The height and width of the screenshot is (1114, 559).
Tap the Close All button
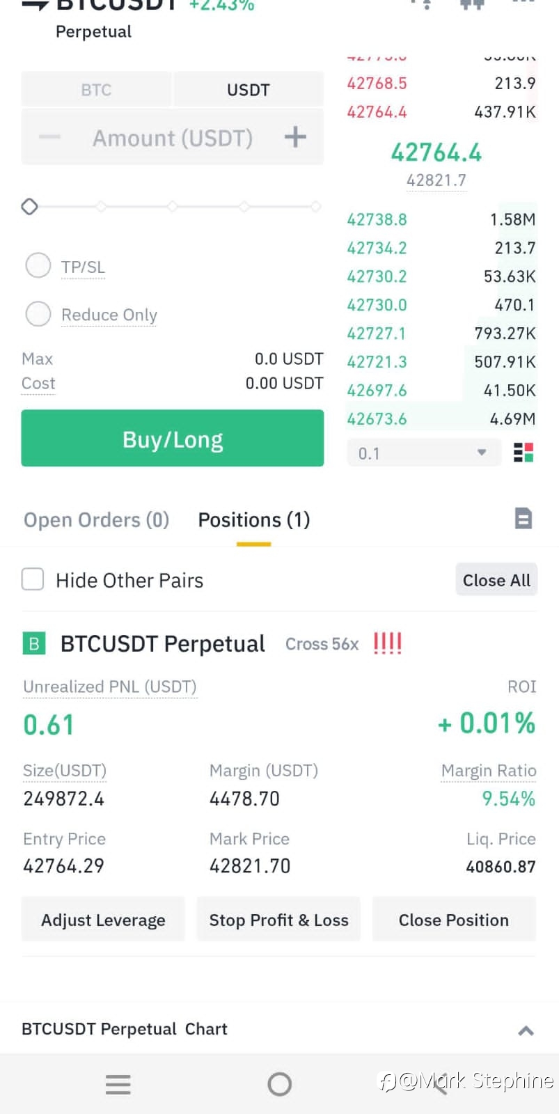click(496, 580)
